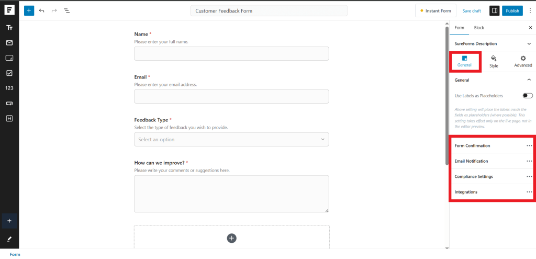Select the Advanced settings tab
This screenshot has height=259, width=536.
click(x=523, y=62)
